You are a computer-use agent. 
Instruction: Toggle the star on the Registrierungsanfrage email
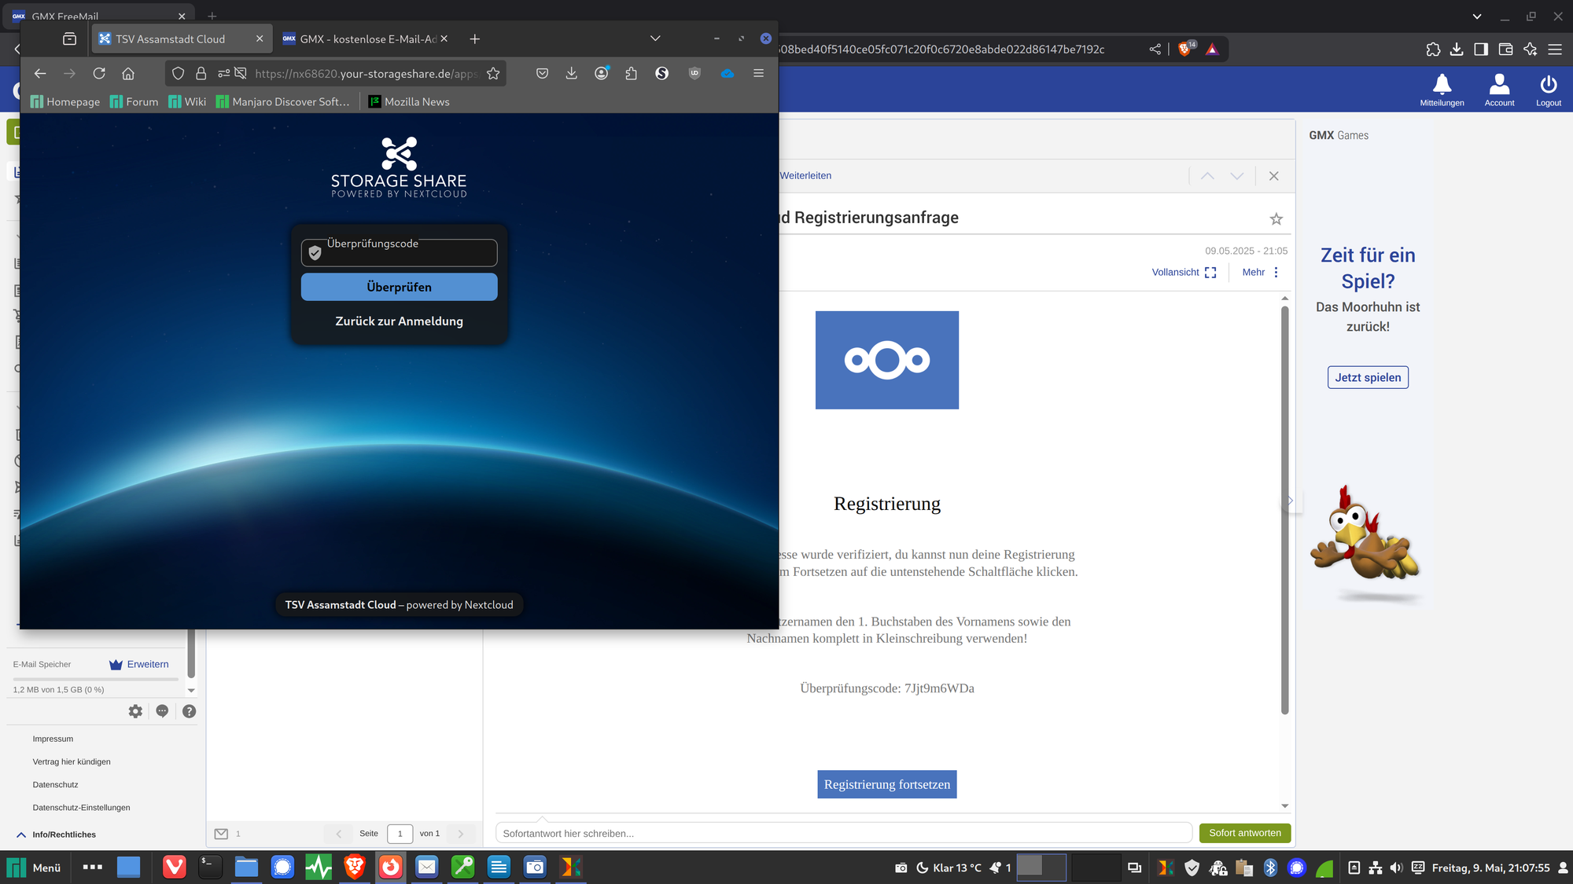coord(1276,219)
